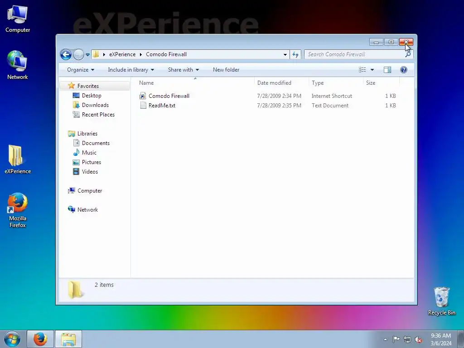Expand the arrow after eXPerience breadcrumb
Viewport: 464px width, 348px height.
[141, 54]
